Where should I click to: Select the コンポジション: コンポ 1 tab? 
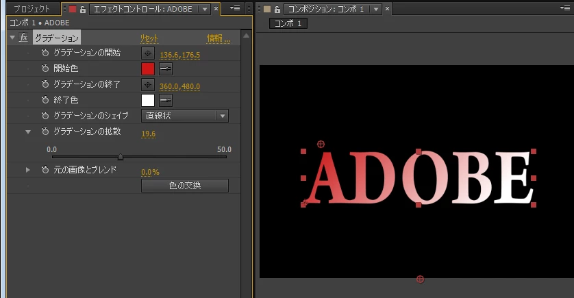pyautogui.click(x=326, y=9)
